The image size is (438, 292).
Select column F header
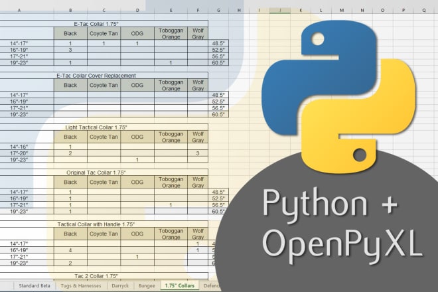click(198, 11)
